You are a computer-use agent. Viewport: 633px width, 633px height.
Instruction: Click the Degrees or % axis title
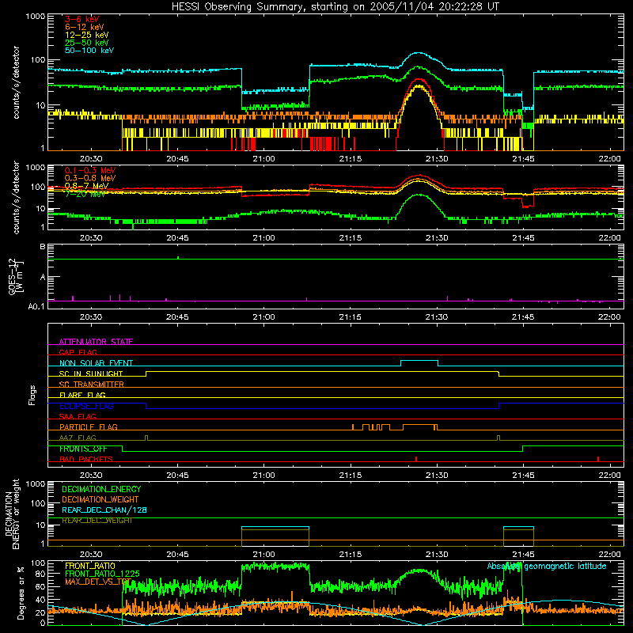point(21,593)
